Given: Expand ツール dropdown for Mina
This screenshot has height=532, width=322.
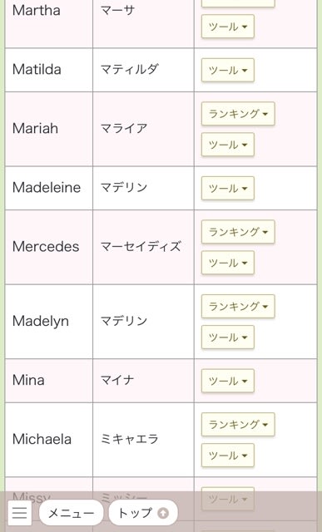Looking at the screenshot, I should pyautogui.click(x=228, y=381).
